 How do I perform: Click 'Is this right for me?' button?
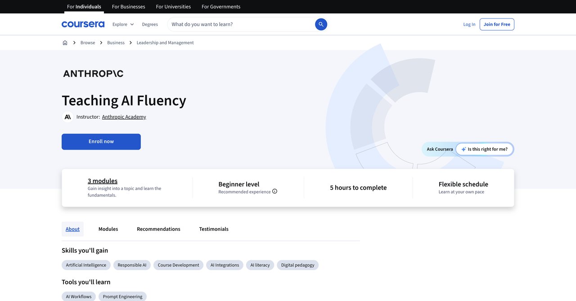tap(484, 149)
